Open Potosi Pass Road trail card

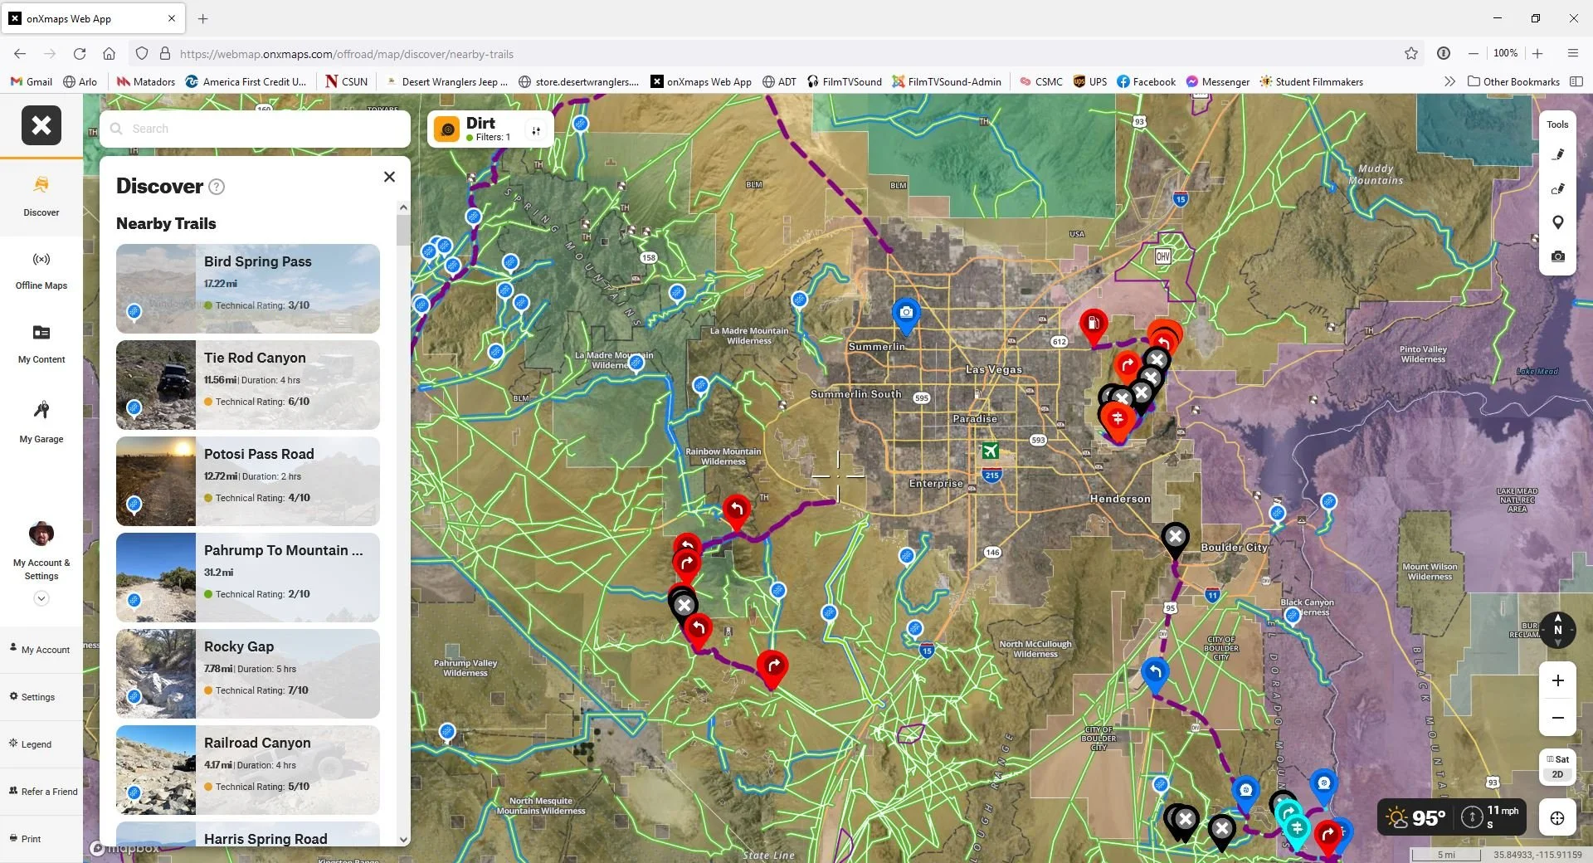(248, 481)
